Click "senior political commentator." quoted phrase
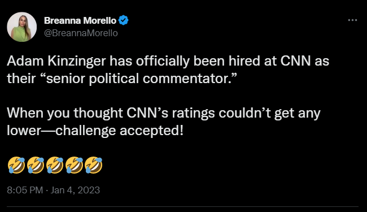This screenshot has height=212, width=367. (x=141, y=79)
